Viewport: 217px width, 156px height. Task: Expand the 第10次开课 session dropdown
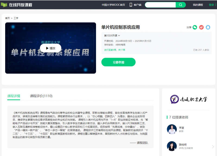pos(112,35)
